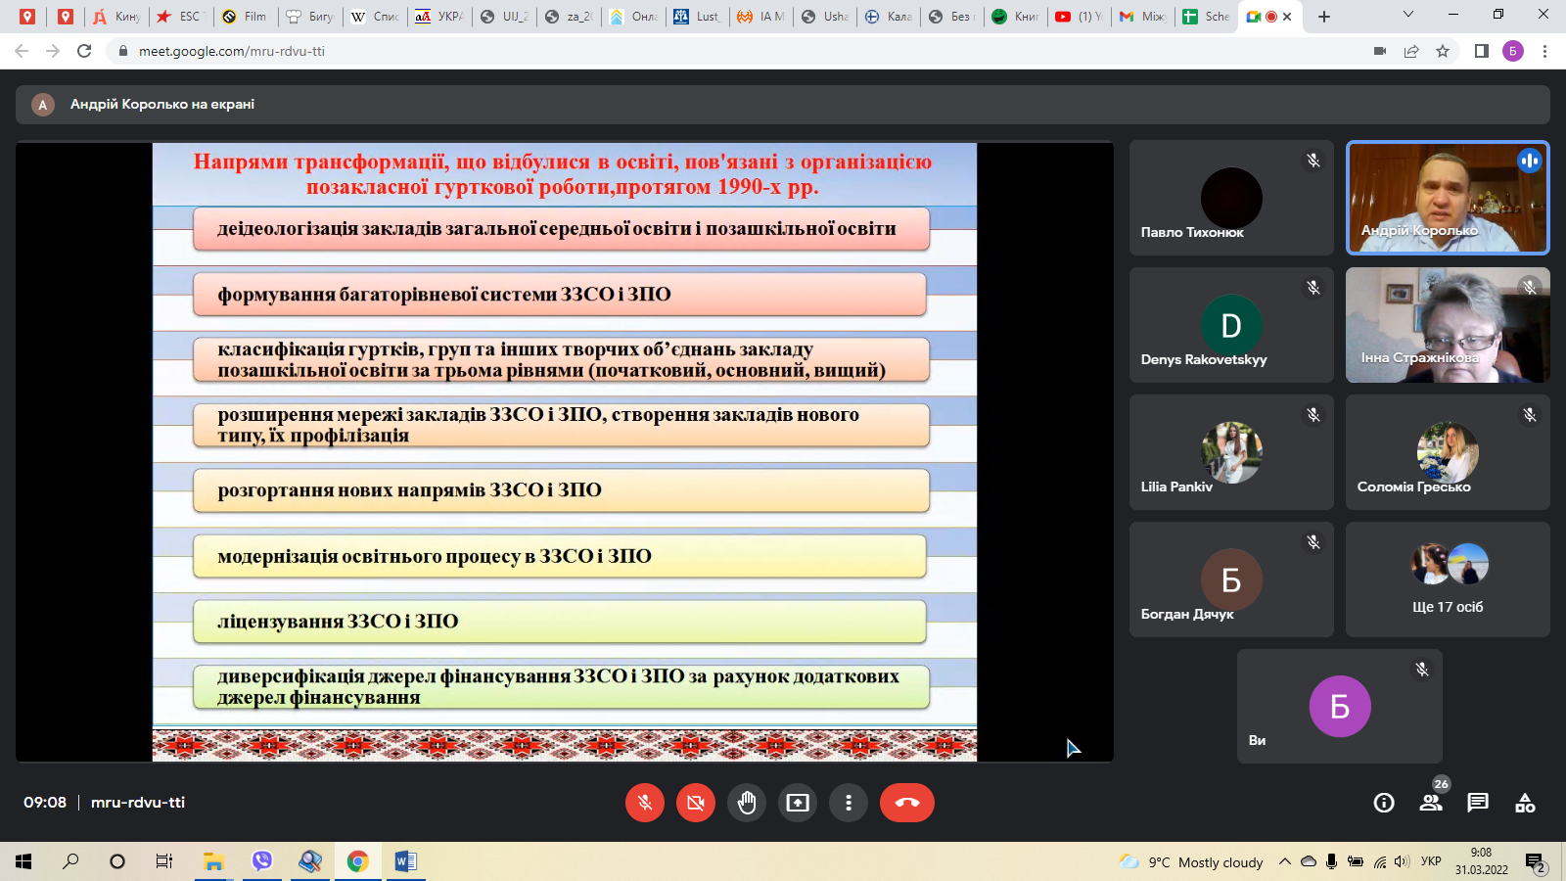Select Андрій Королько video tile
This screenshot has height=881, width=1566.
pyautogui.click(x=1447, y=198)
